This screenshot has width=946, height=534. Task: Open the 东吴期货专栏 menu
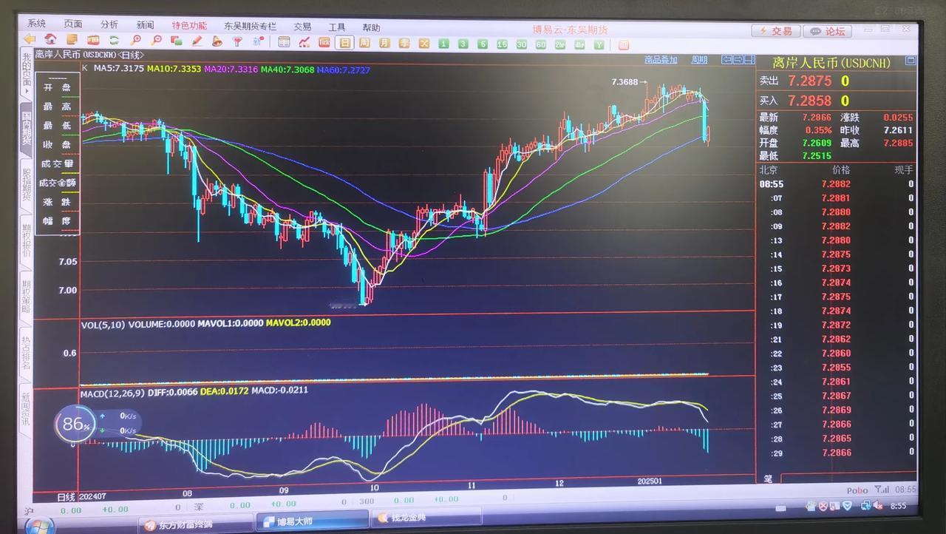[250, 26]
